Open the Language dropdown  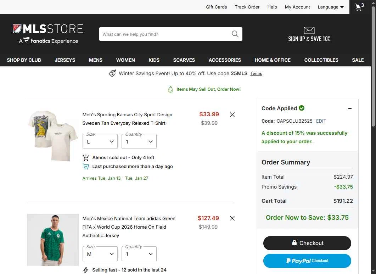331,7
